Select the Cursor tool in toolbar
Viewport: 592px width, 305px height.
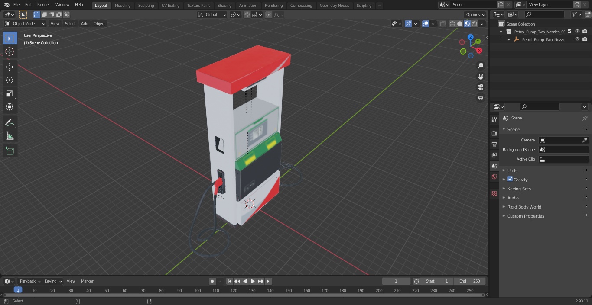pos(10,51)
